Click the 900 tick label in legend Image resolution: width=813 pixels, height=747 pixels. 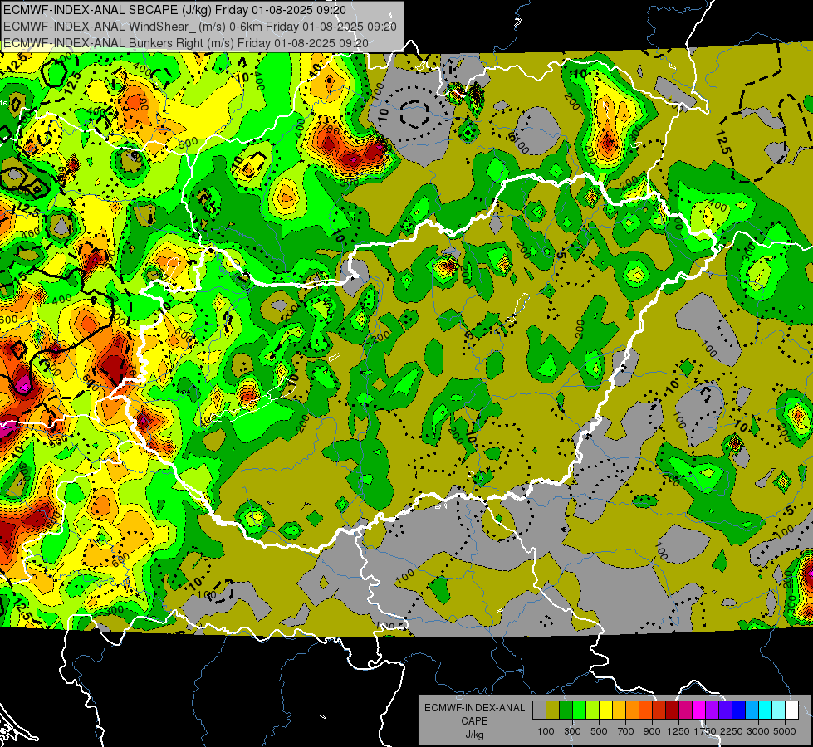pos(652,731)
